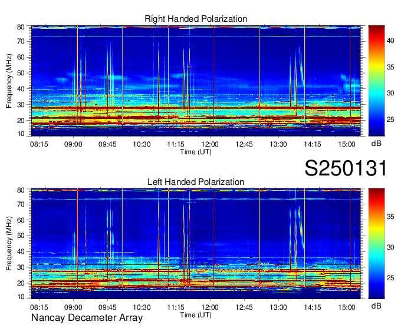This screenshot has height=325, width=401.
Task: Click the 80 MHz tick of Right Handed plot
Action: (21, 27)
